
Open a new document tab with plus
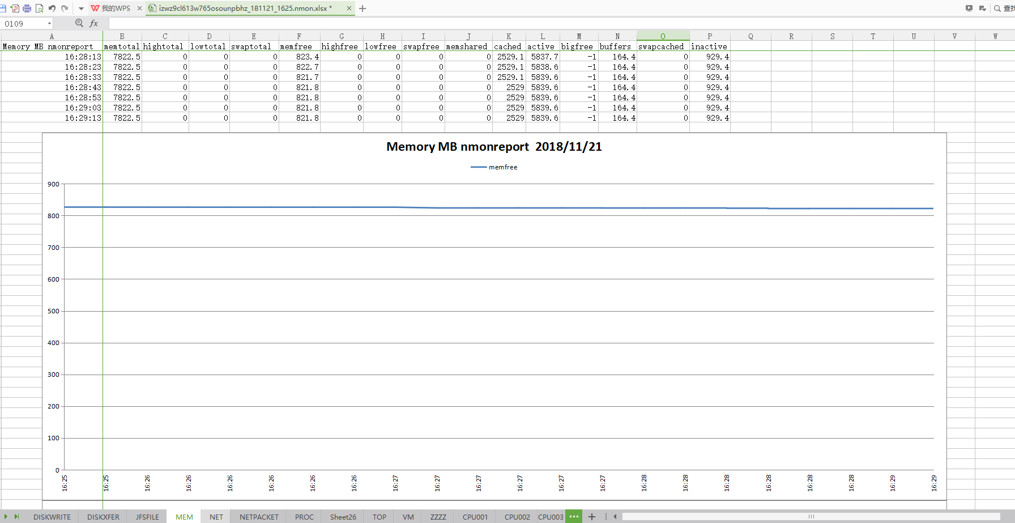point(362,8)
